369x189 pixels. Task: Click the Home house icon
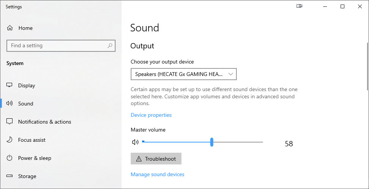click(x=9, y=28)
